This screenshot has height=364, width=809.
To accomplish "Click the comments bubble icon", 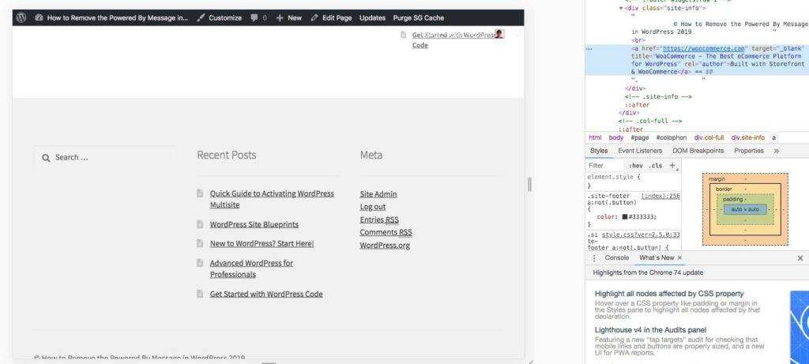I will [x=254, y=17].
